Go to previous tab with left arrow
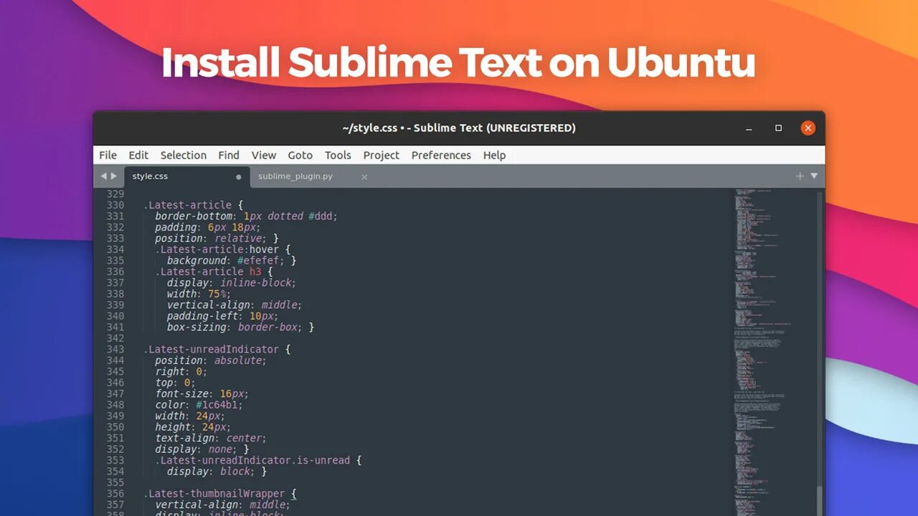This screenshot has width=918, height=516. [x=103, y=176]
